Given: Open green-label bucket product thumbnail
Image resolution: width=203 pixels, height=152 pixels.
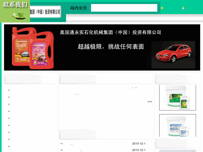Looking at the screenshot, I should (x=178, y=98).
